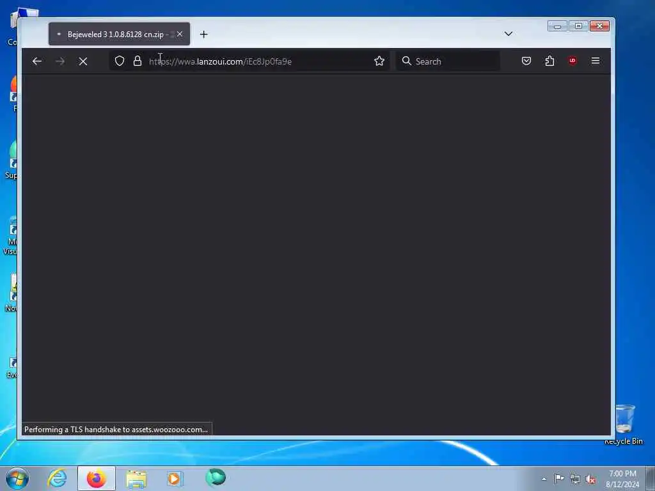Open the clock showing 7:00 PM
This screenshot has height=491, width=655.
point(622,479)
